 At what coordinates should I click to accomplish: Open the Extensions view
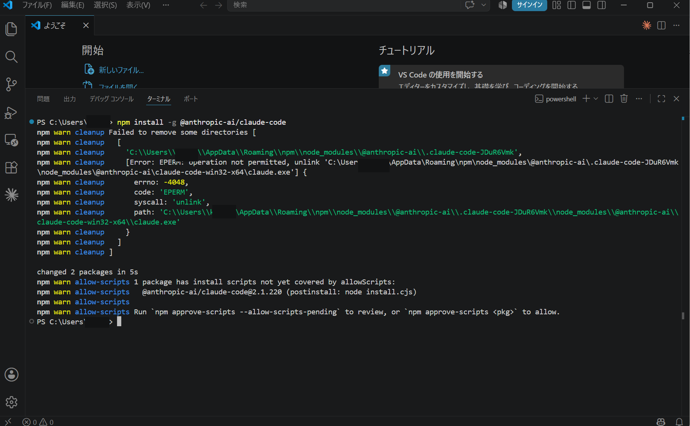tap(12, 168)
